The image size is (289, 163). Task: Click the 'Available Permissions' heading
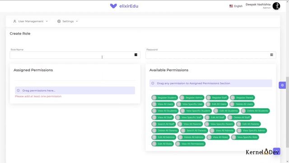[169, 70]
